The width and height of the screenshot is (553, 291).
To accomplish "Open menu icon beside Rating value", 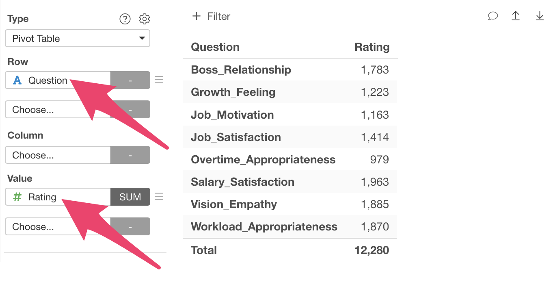I will [159, 197].
